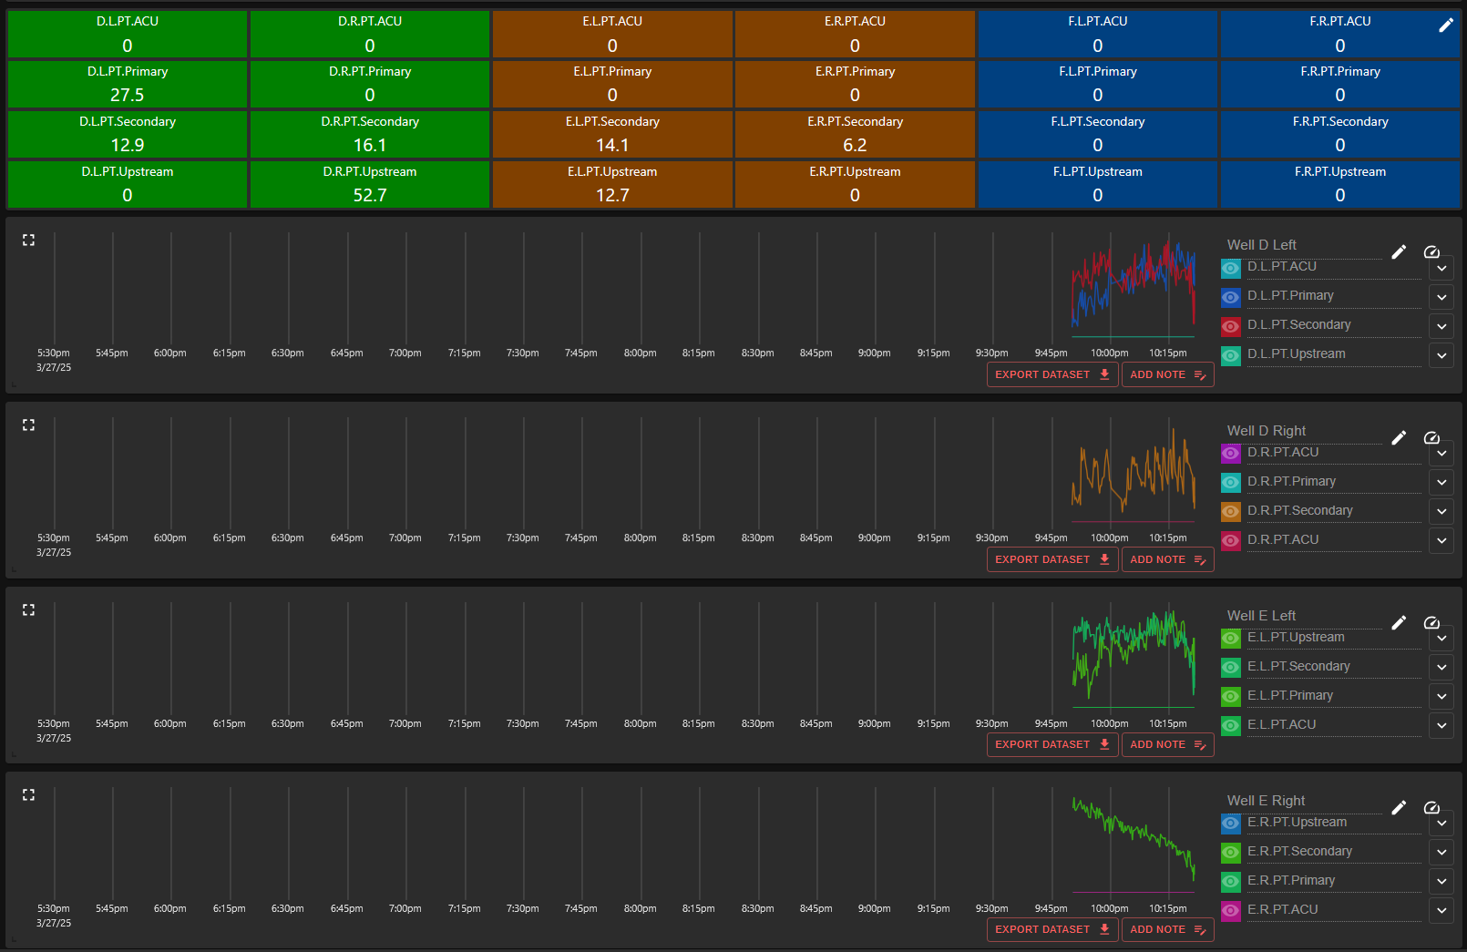Image resolution: width=1467 pixels, height=952 pixels.
Task: Open the gauge view icon on Well D Right
Action: [1431, 437]
